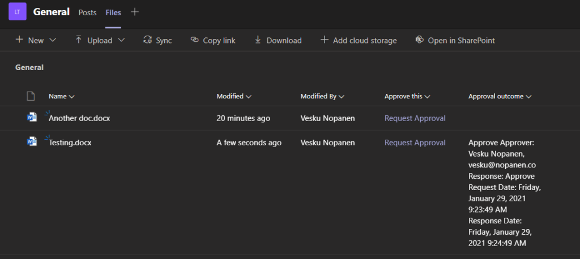The height and width of the screenshot is (259, 580).
Task: Request Approval for Testing.docx
Action: [415, 143]
